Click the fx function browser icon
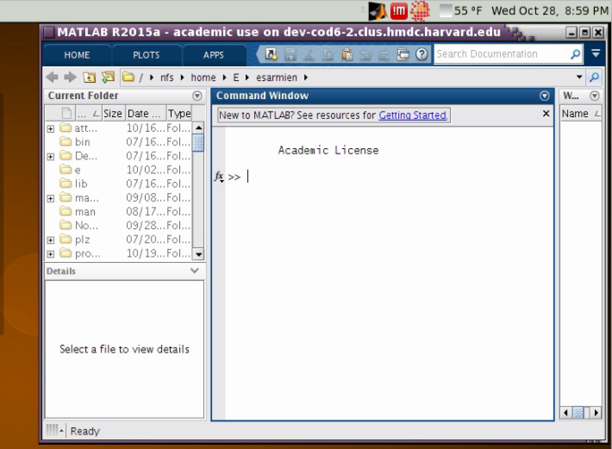This screenshot has height=449, width=612. [219, 177]
